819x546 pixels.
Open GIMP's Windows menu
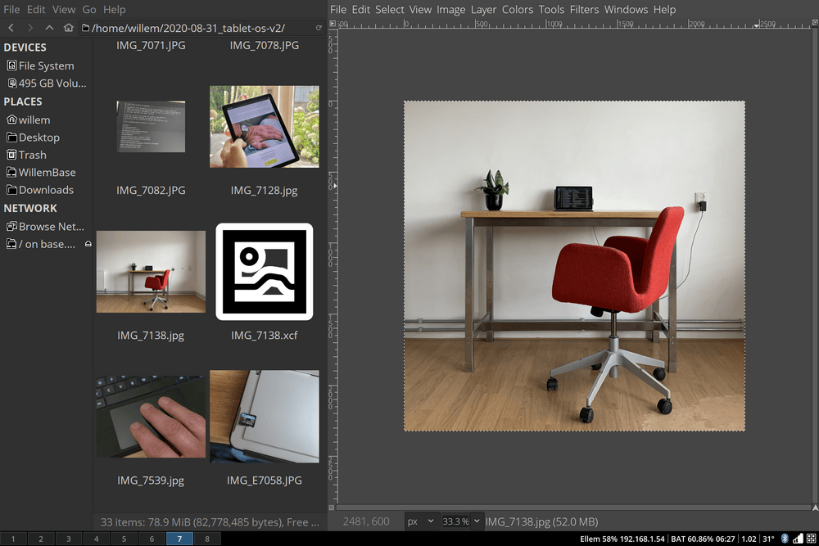coord(627,9)
